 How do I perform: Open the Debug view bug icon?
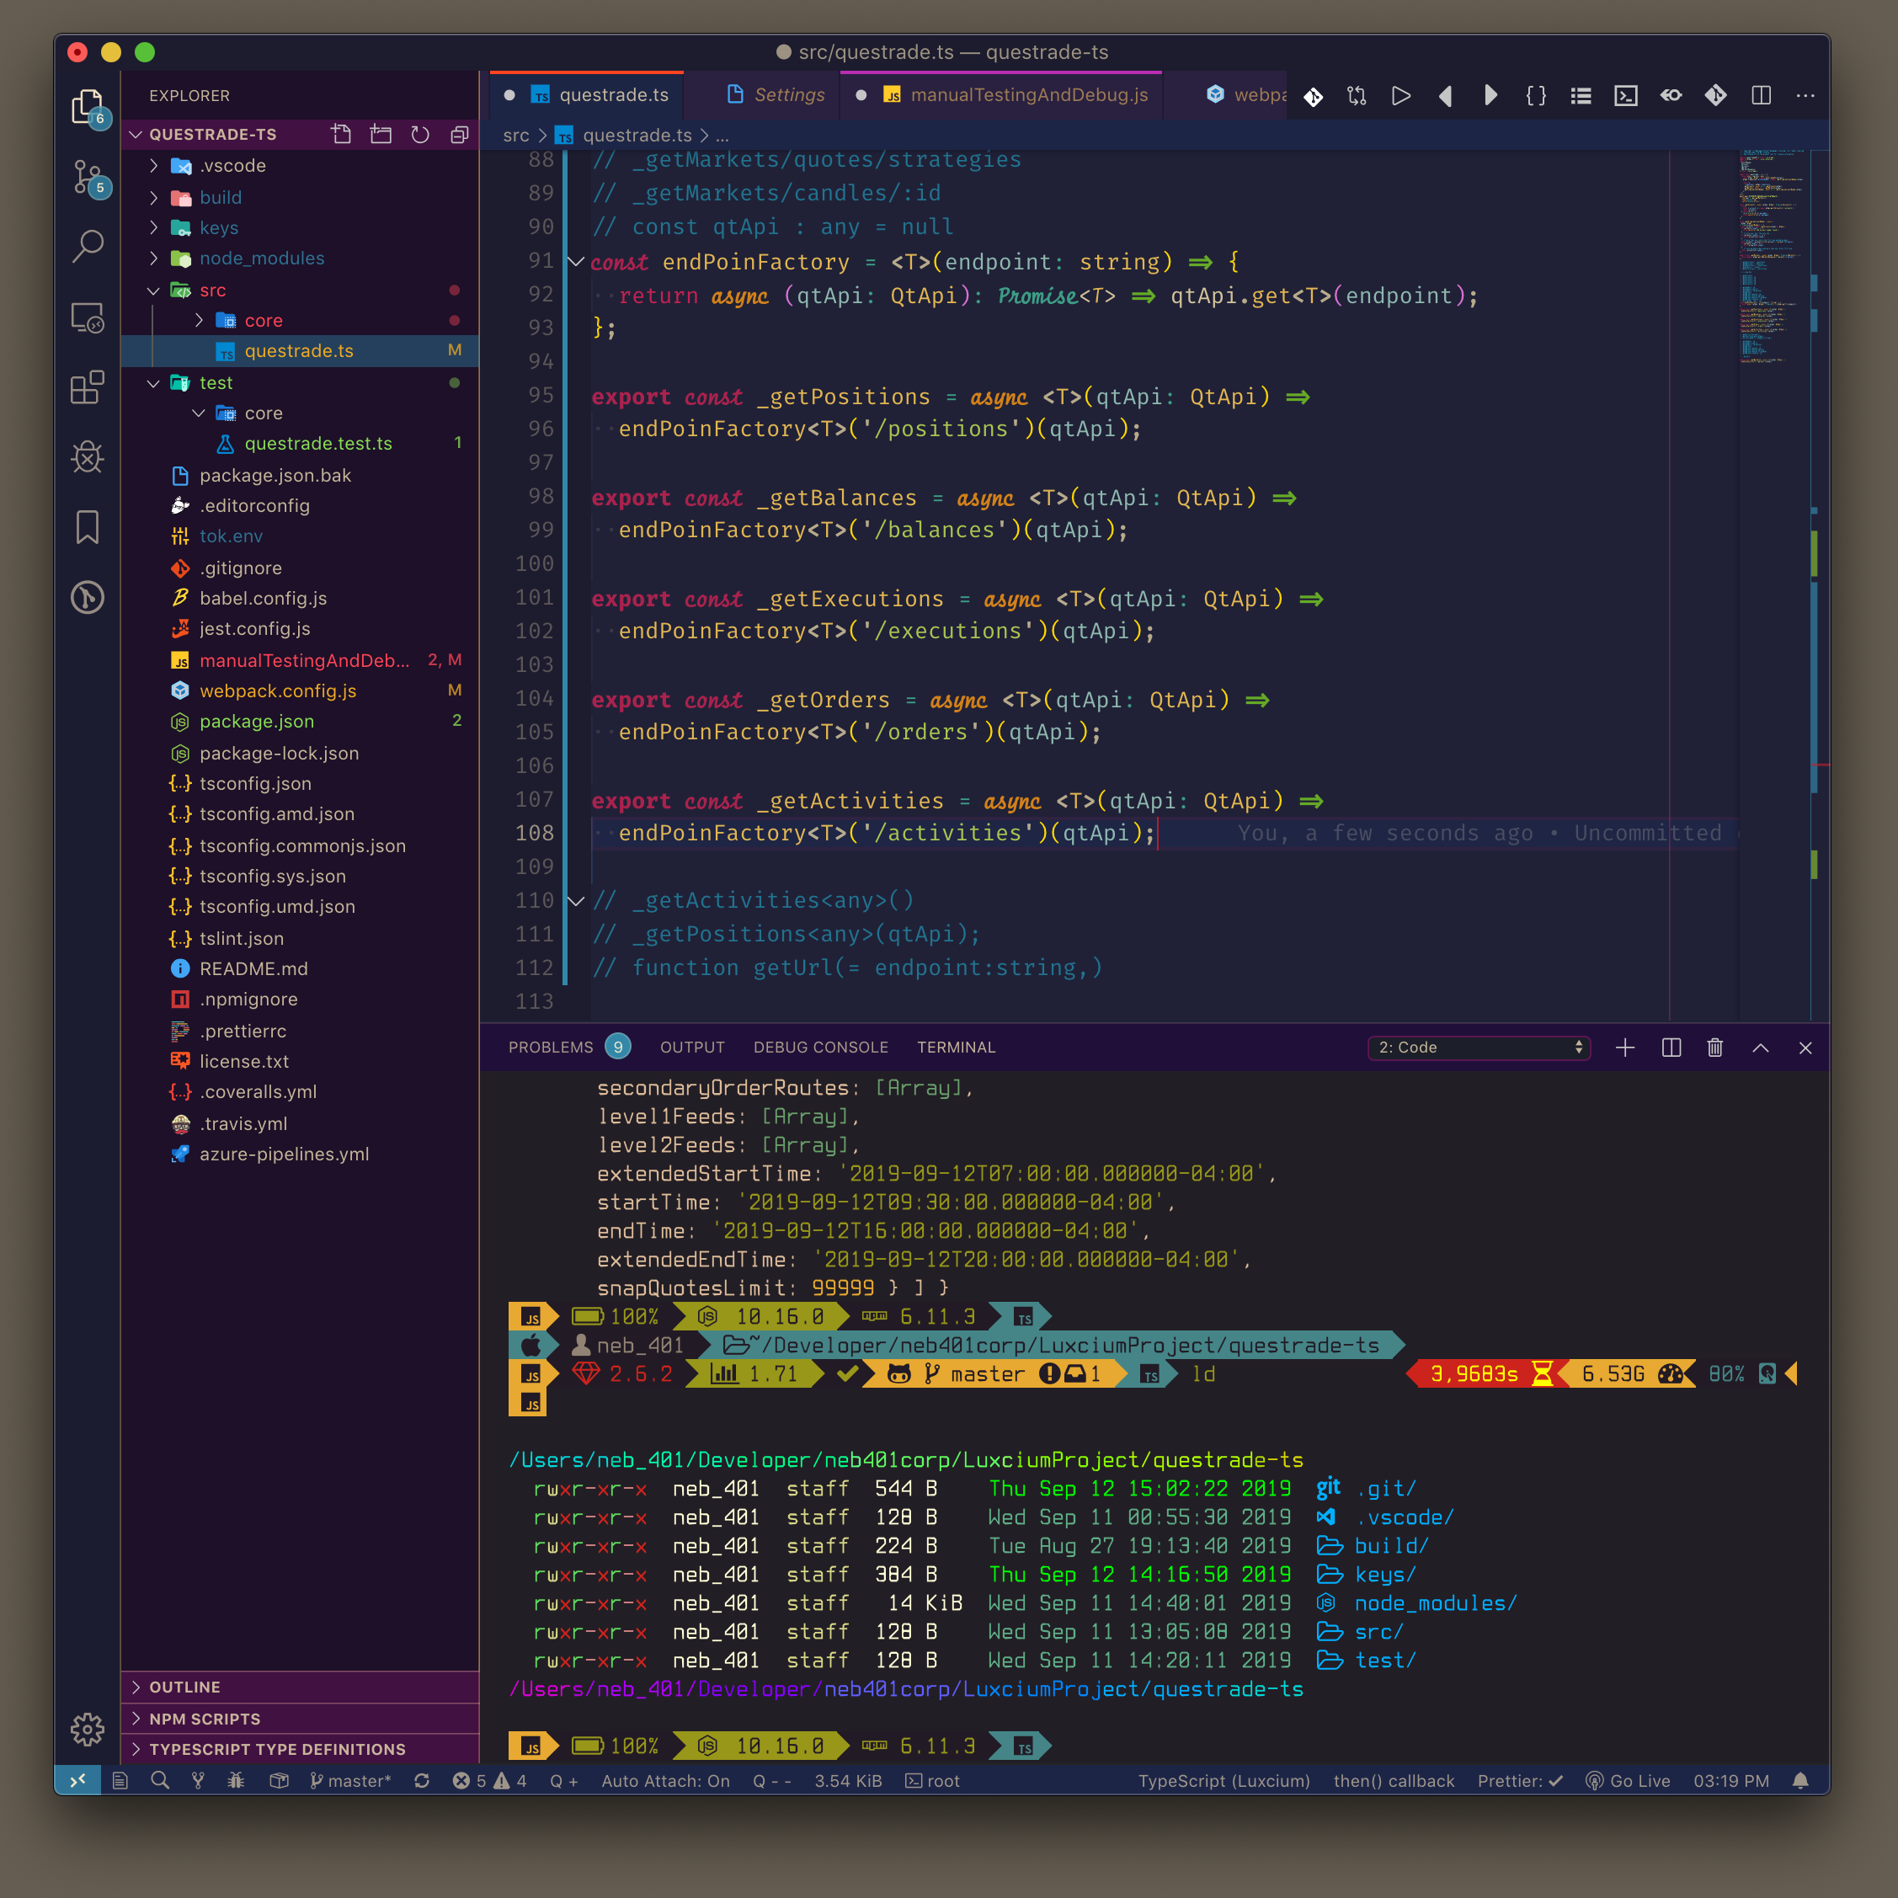[x=88, y=456]
